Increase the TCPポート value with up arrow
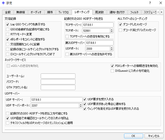The width and height of the screenshot is (165, 140). click(112, 29)
